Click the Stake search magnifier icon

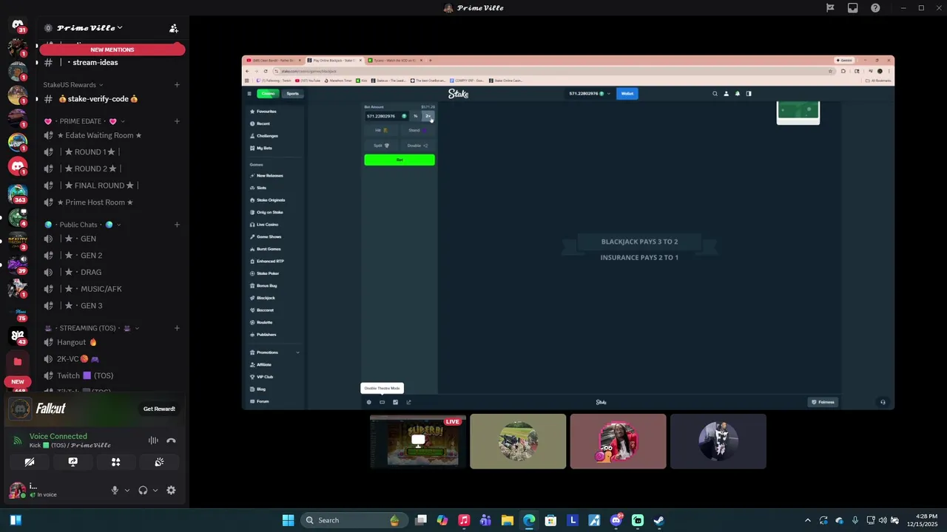[715, 94]
